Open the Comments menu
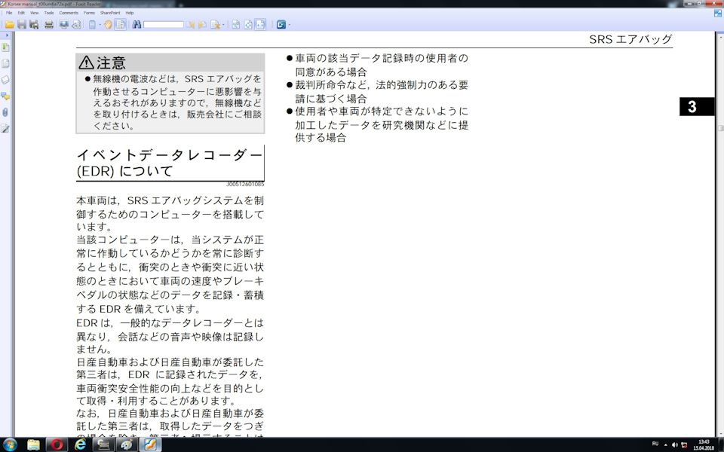 [x=69, y=13]
